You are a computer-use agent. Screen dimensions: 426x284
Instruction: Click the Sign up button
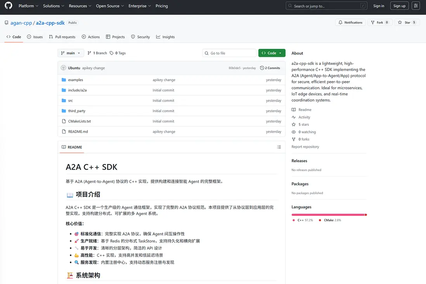click(x=399, y=6)
